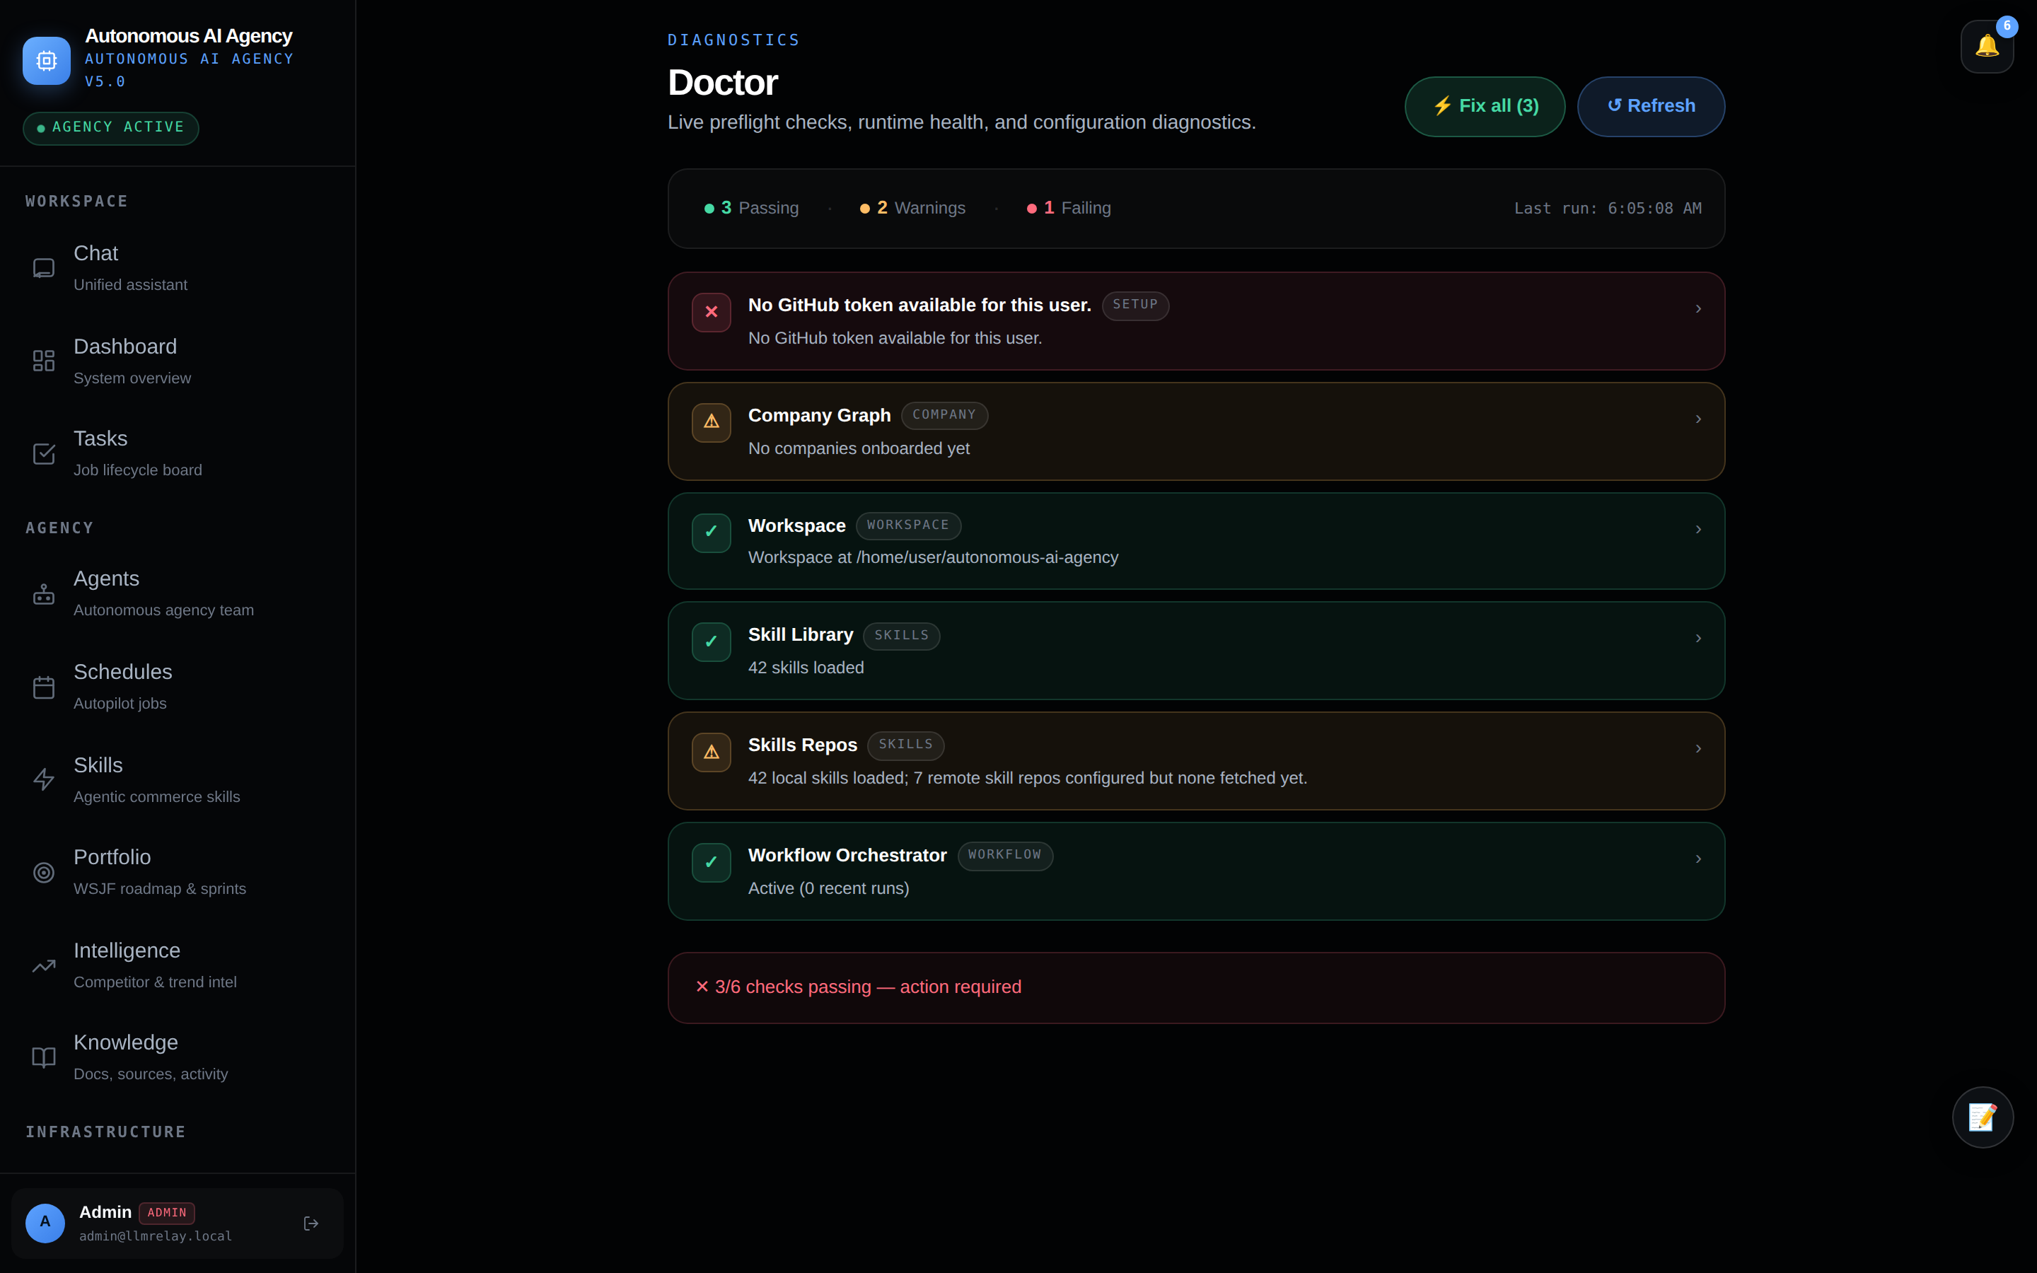2037x1273 pixels.
Task: Select Skills in the sidebar
Action: 177,779
